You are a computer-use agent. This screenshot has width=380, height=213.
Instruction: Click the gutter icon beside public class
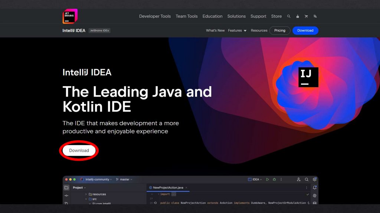(x=155, y=203)
